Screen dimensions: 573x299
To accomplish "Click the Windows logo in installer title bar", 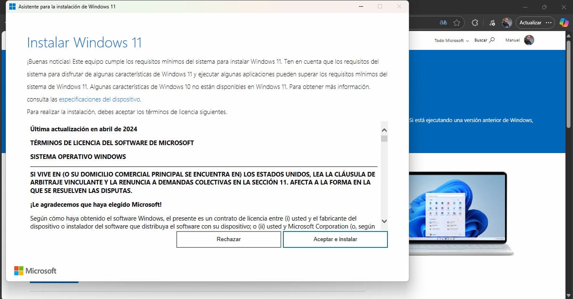I will tap(12, 7).
